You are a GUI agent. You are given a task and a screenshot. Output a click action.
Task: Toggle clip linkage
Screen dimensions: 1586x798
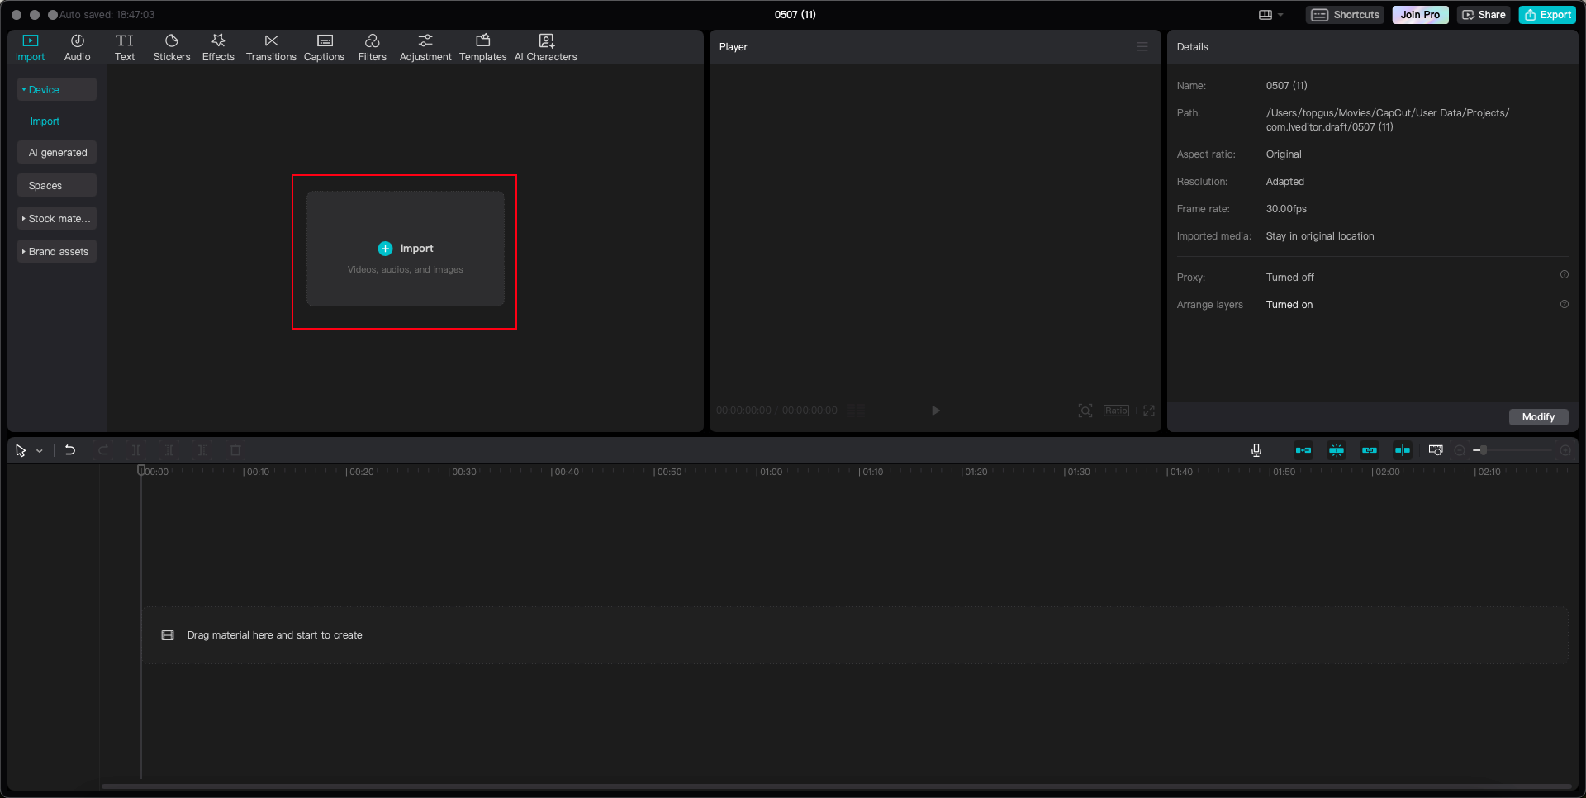[1370, 450]
